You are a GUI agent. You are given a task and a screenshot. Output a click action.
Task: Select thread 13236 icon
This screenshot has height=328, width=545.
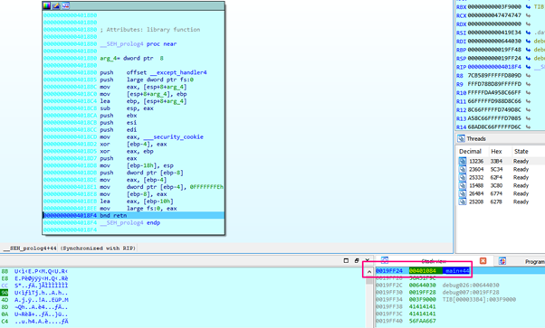click(x=463, y=161)
